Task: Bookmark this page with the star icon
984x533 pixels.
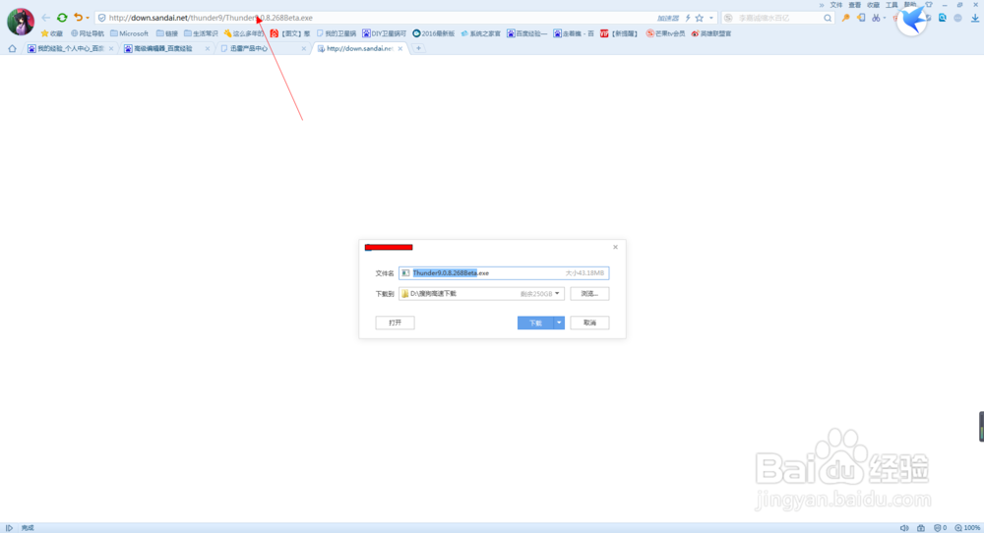Action: 699,18
